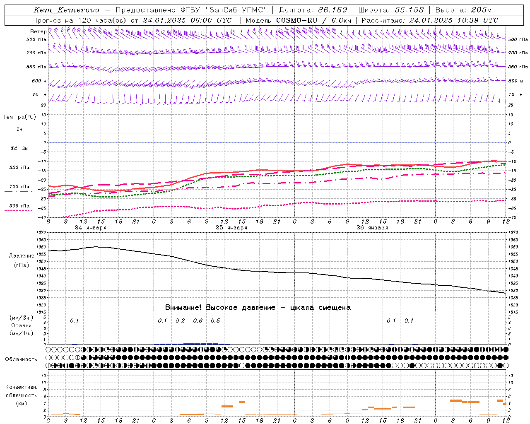The width and height of the screenshot is (530, 424).
Task: Click the '25 января' date label
Action: tap(231, 228)
